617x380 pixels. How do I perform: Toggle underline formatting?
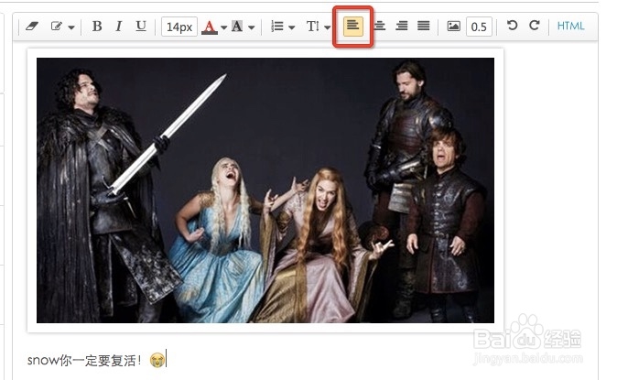(140, 26)
